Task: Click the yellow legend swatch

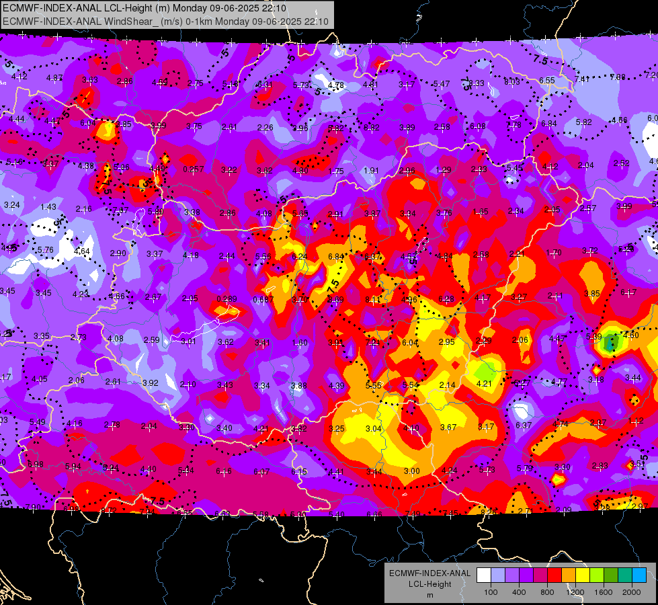Action: coord(583,575)
